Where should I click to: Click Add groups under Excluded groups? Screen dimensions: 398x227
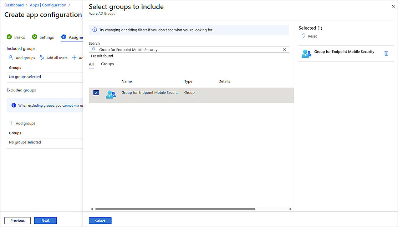click(x=22, y=123)
